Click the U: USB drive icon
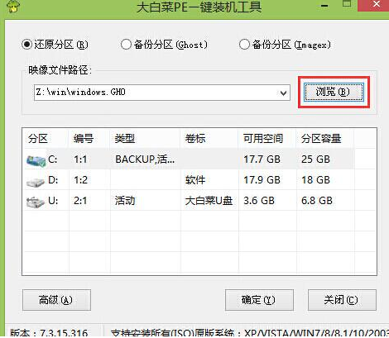The width and height of the screenshot is (389, 338). 35,202
